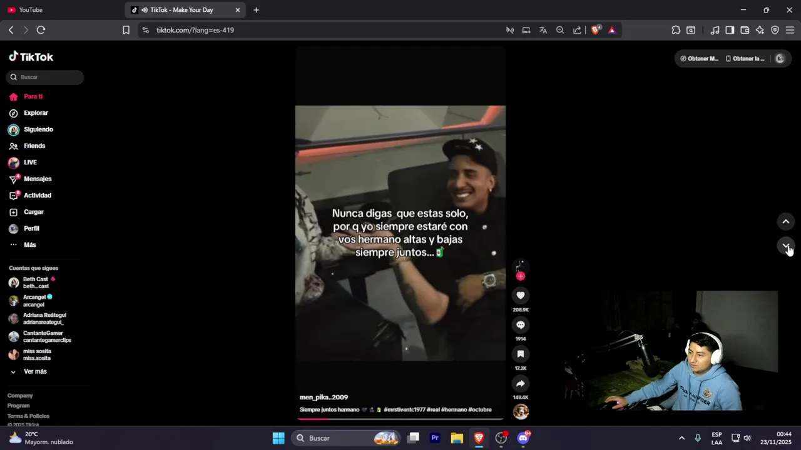The height and width of the screenshot is (450, 801).
Task: Open the browser hamburger menu
Action: (790, 30)
